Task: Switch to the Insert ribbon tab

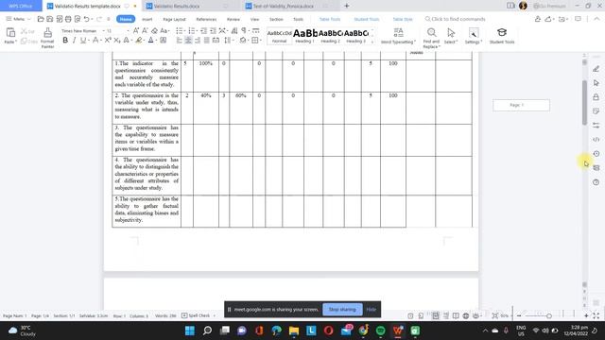Action: coord(147,19)
